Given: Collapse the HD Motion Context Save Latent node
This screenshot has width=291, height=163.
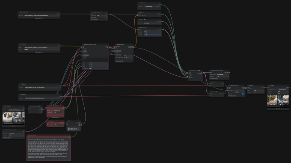Looking at the screenshot, I should coord(211,71).
